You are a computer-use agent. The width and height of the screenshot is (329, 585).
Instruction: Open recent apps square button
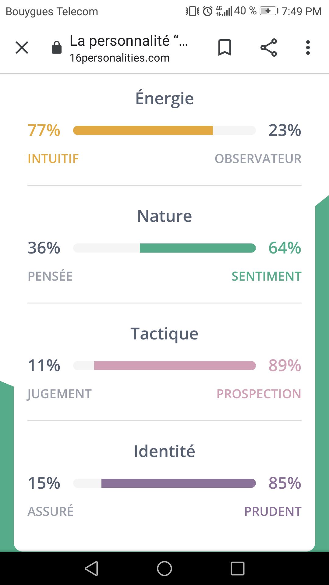(238, 569)
